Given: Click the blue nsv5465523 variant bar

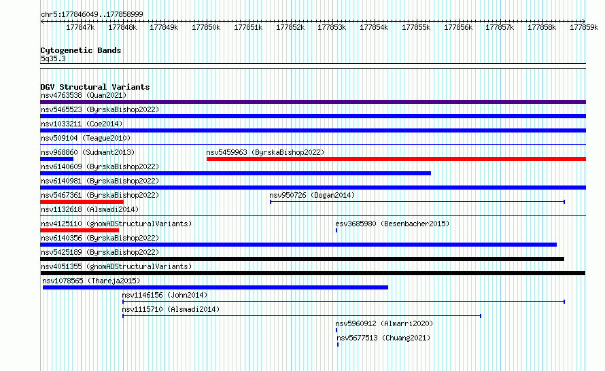Looking at the screenshot, I should pyautogui.click(x=313, y=116).
